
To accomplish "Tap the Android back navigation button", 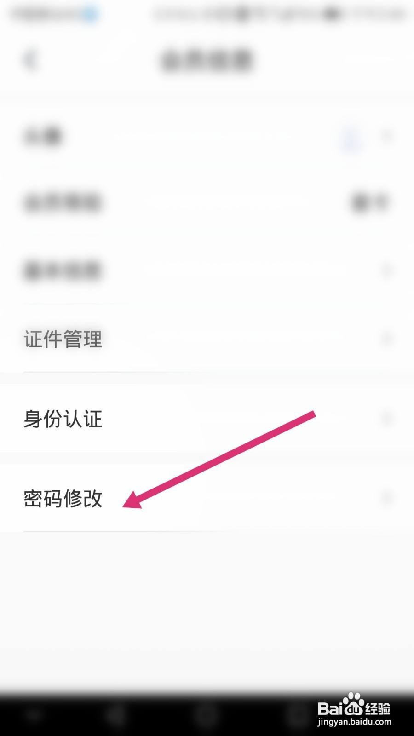I will tap(115, 716).
